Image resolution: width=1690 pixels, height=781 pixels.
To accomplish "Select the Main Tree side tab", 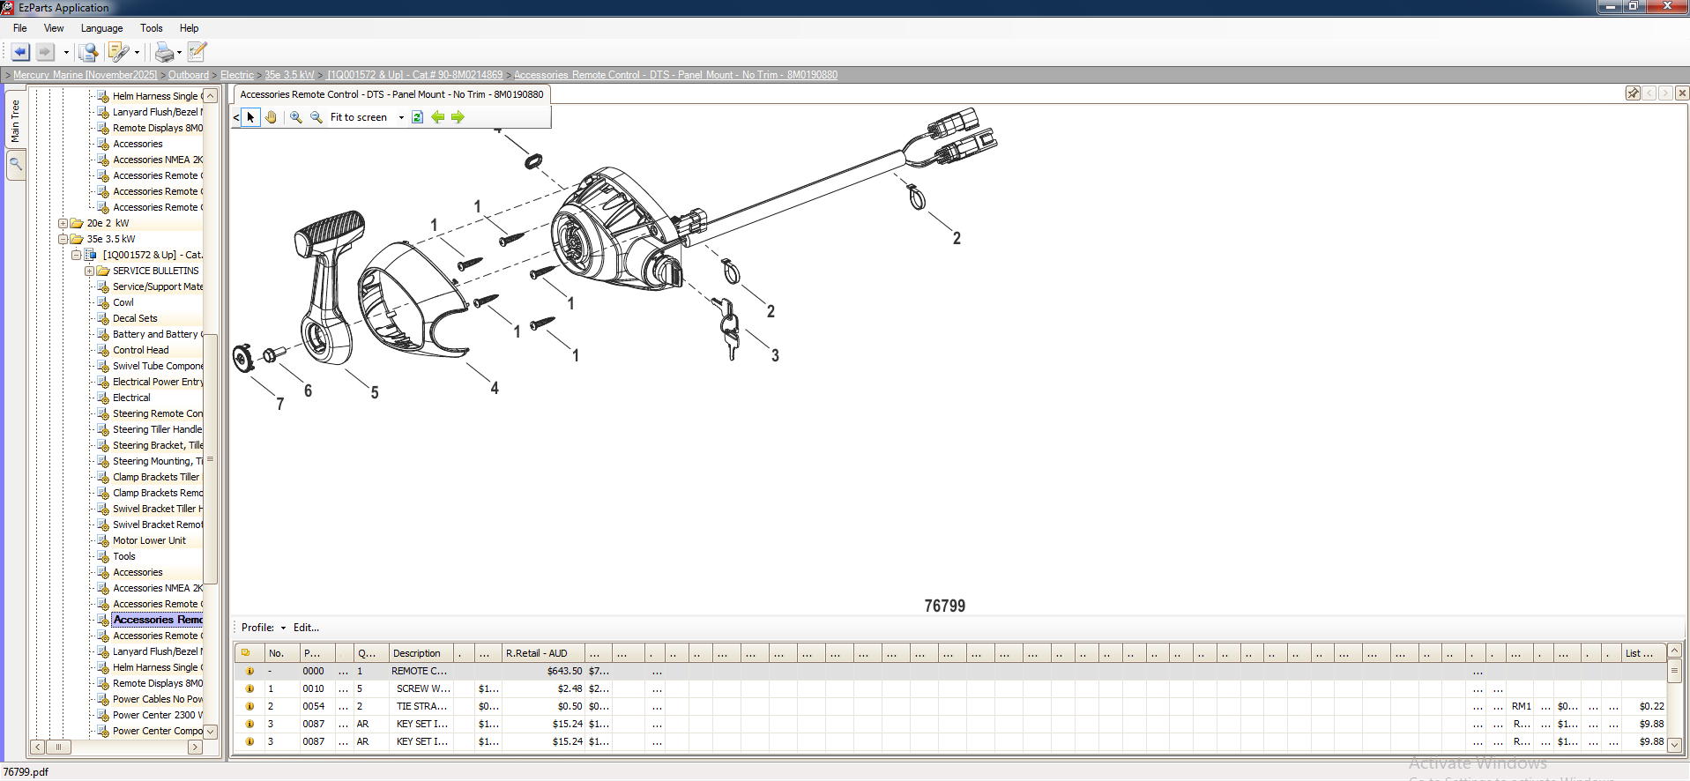I will click(15, 121).
